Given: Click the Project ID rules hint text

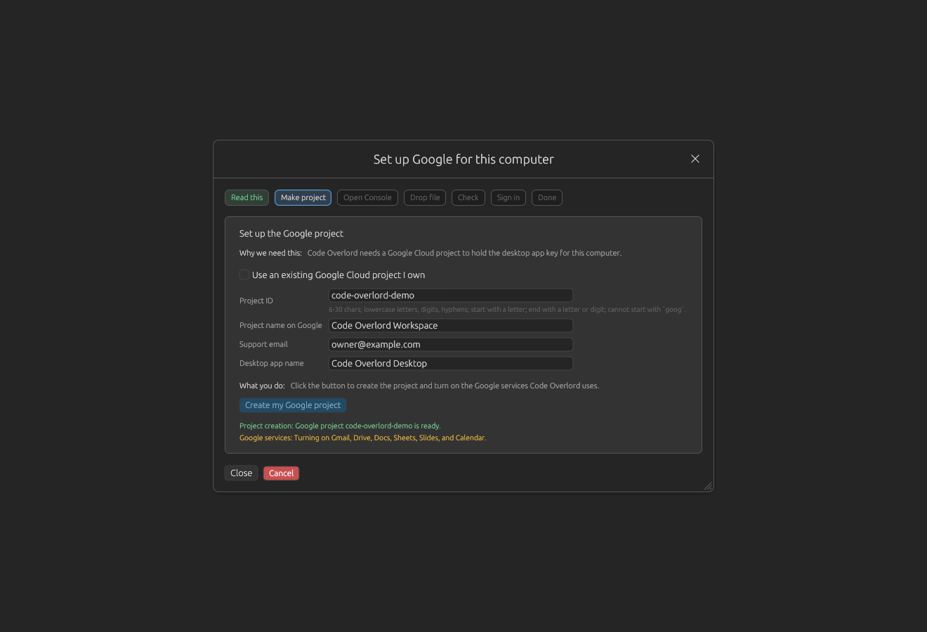Looking at the screenshot, I should [507, 310].
